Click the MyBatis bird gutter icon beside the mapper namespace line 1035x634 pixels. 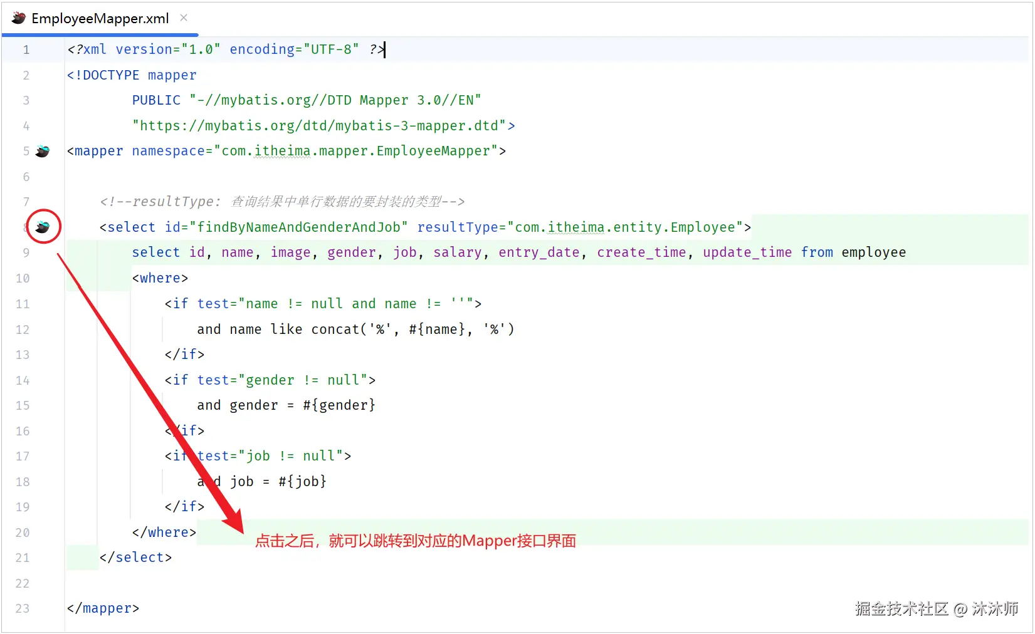tap(43, 151)
